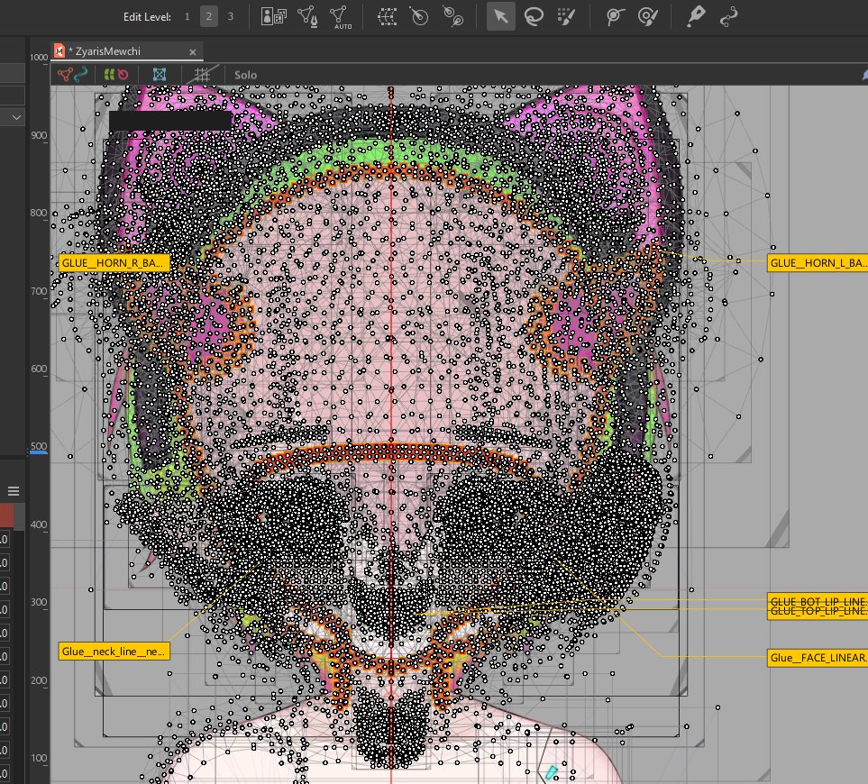The width and height of the screenshot is (868, 784).
Task: Open the left panel hamburger menu
Action: (14, 491)
